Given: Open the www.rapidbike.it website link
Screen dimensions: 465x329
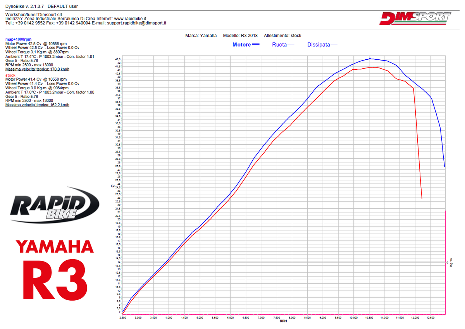Looking at the screenshot, I should coord(130,19).
